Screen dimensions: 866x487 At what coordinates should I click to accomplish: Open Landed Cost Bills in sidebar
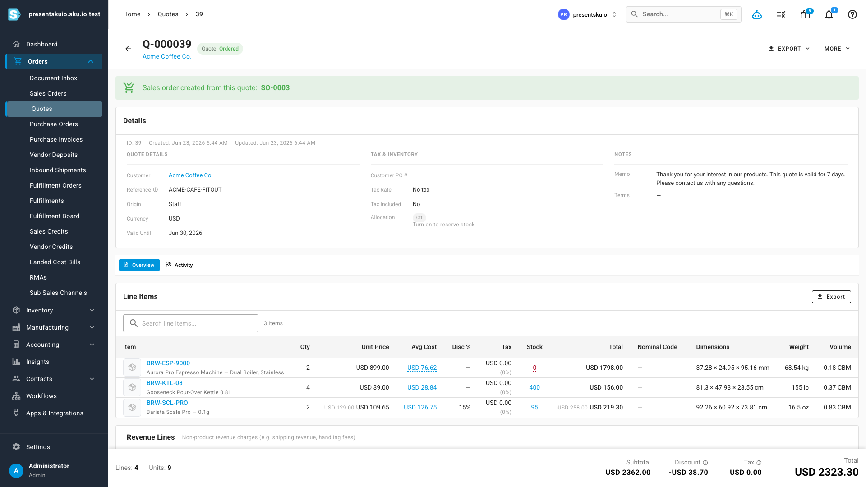[x=54, y=262]
